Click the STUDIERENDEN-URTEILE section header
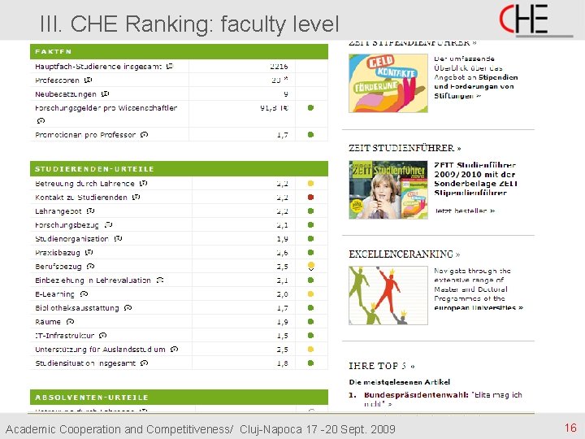This screenshot has height=439, width=585. pos(179,169)
